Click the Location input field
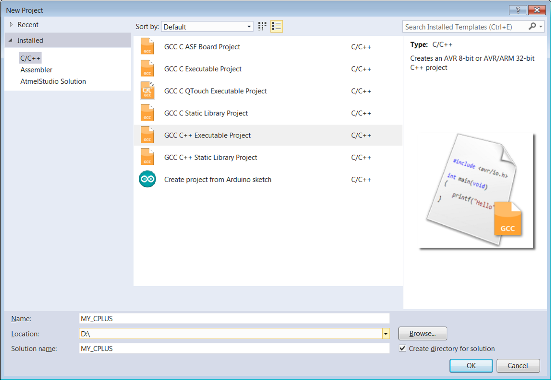The width and height of the screenshot is (551, 380). point(231,334)
